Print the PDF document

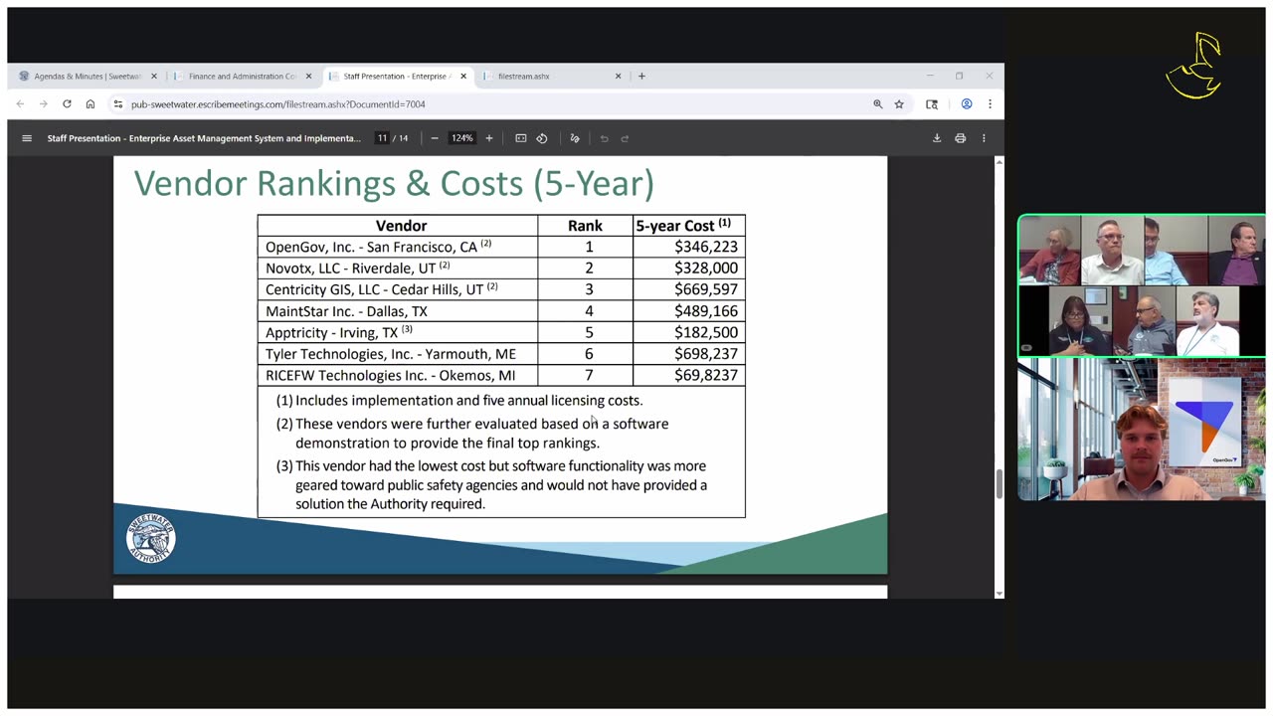[960, 138]
